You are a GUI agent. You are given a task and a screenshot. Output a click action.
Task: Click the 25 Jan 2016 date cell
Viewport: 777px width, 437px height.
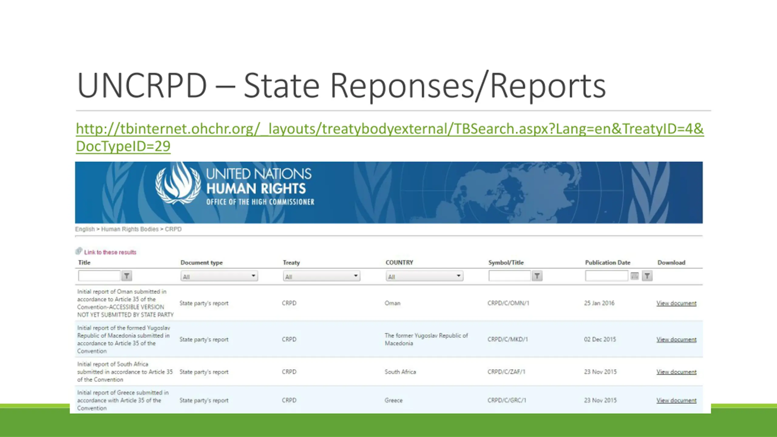(x=599, y=303)
